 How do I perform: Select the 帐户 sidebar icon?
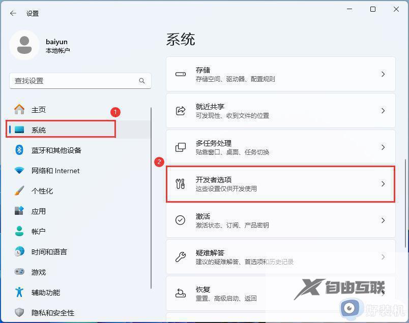click(19, 232)
